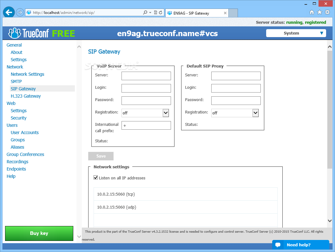
Task: Minimize the browser window
Action: pyautogui.click(x=306, y=3)
